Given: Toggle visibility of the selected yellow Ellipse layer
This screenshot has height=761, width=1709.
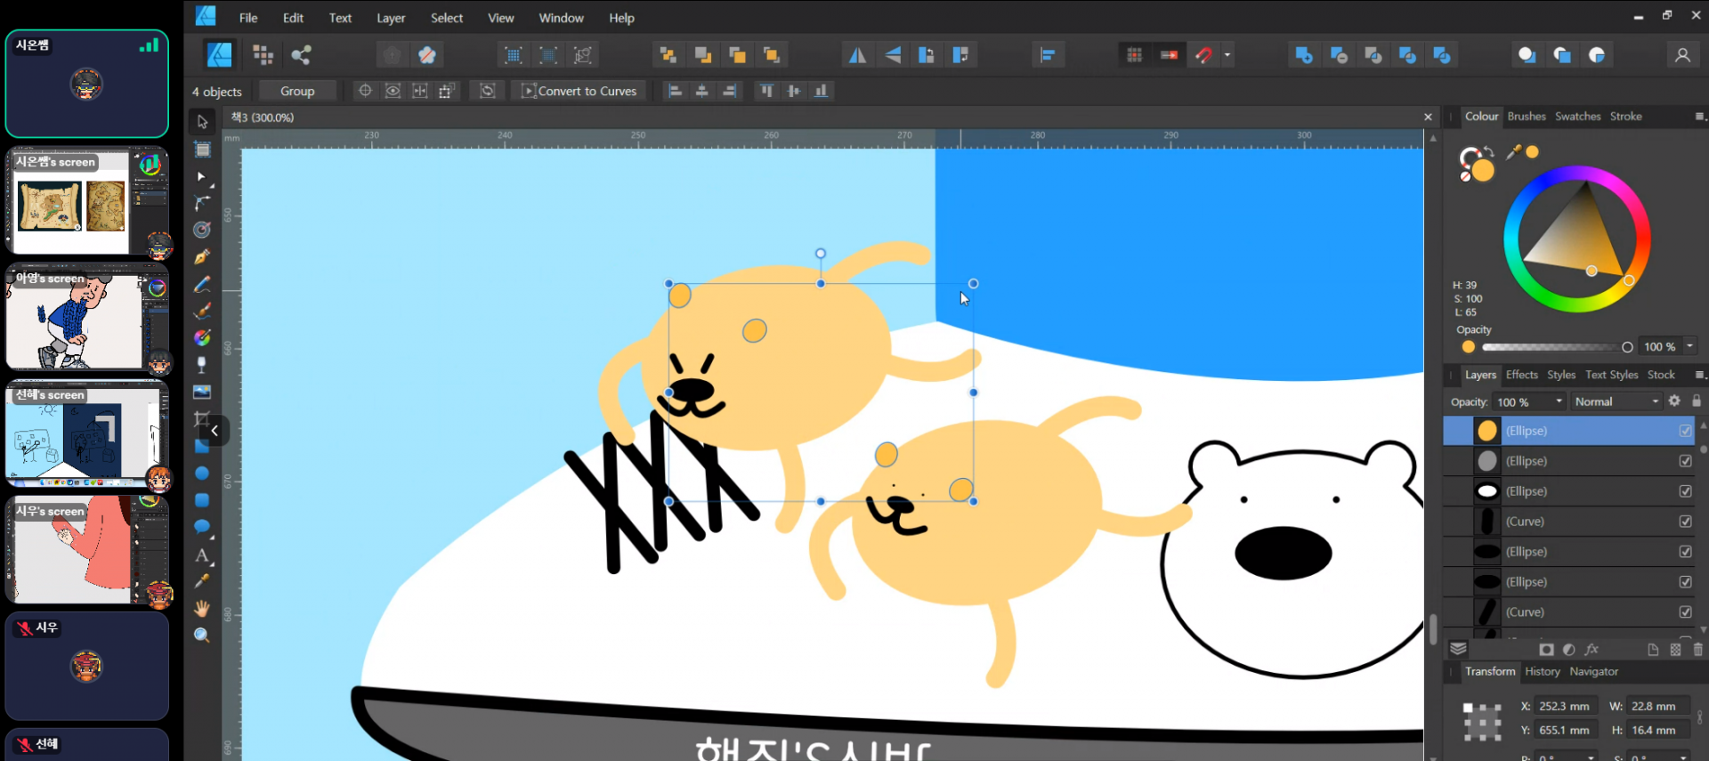Looking at the screenshot, I should click(1685, 431).
